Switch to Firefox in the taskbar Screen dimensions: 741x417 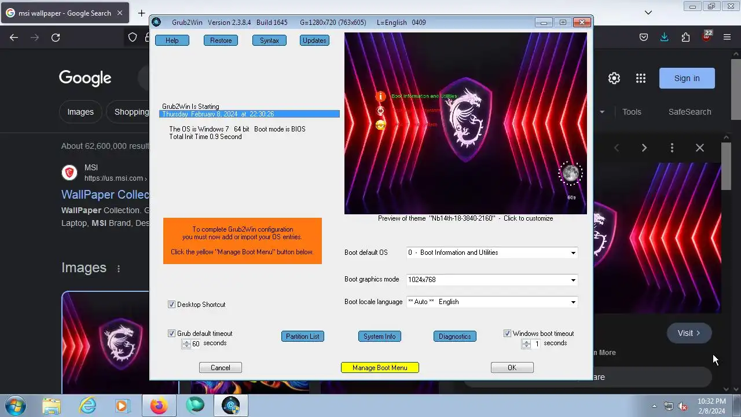(159, 406)
